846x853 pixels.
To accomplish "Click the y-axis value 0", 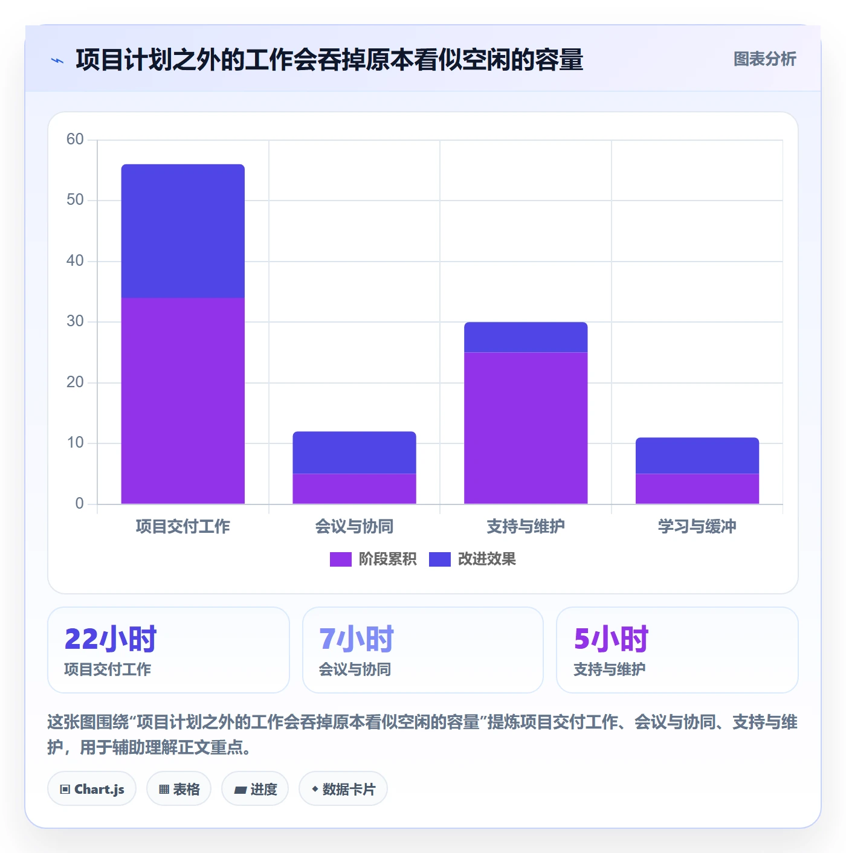I will (79, 504).
